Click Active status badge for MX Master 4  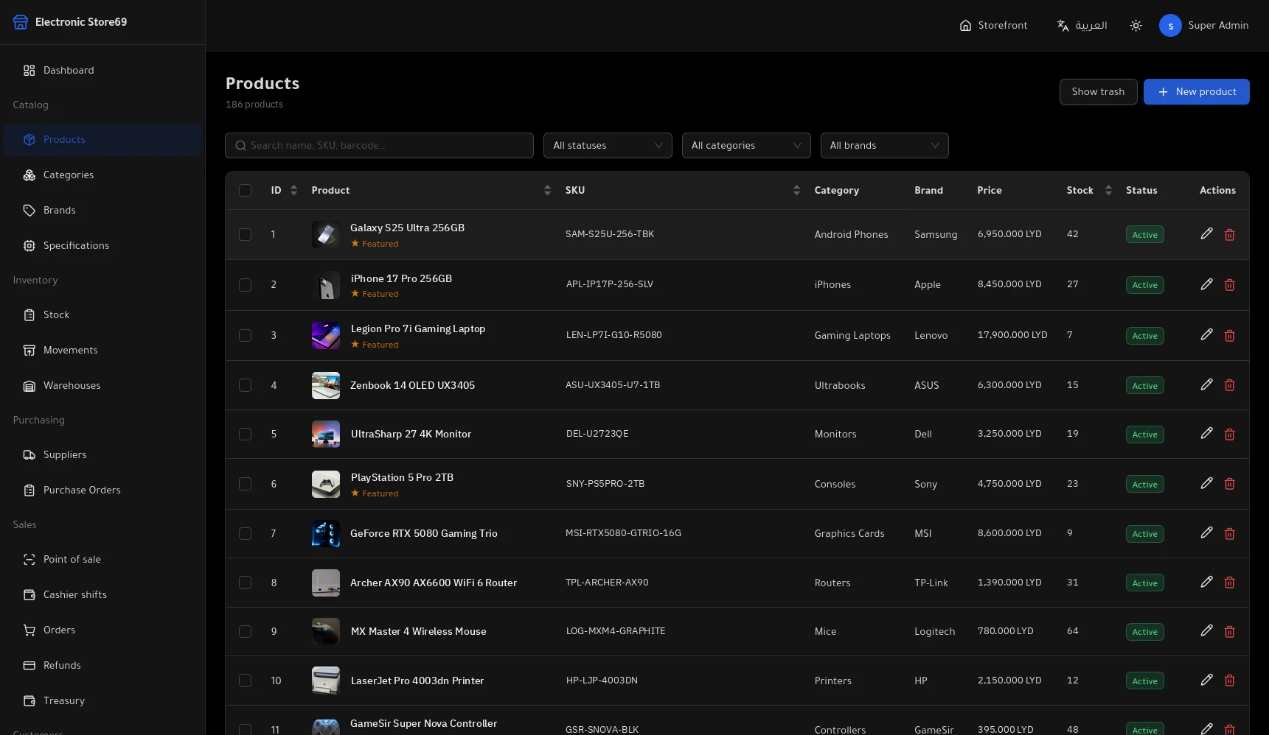point(1144,632)
